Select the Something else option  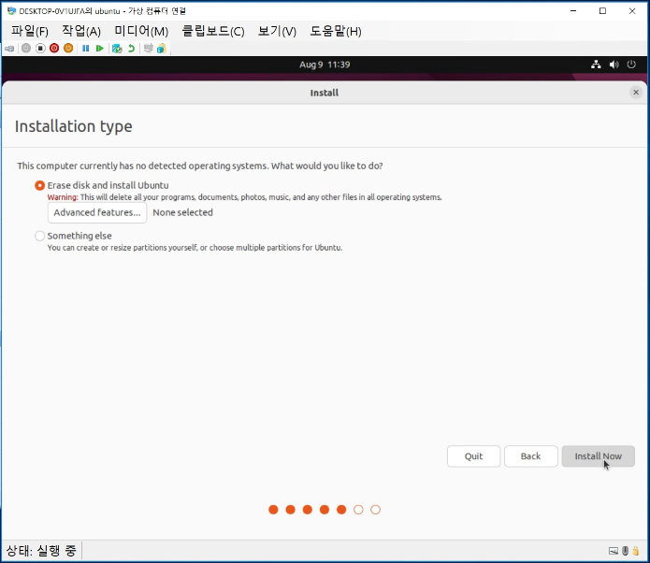[x=40, y=236]
